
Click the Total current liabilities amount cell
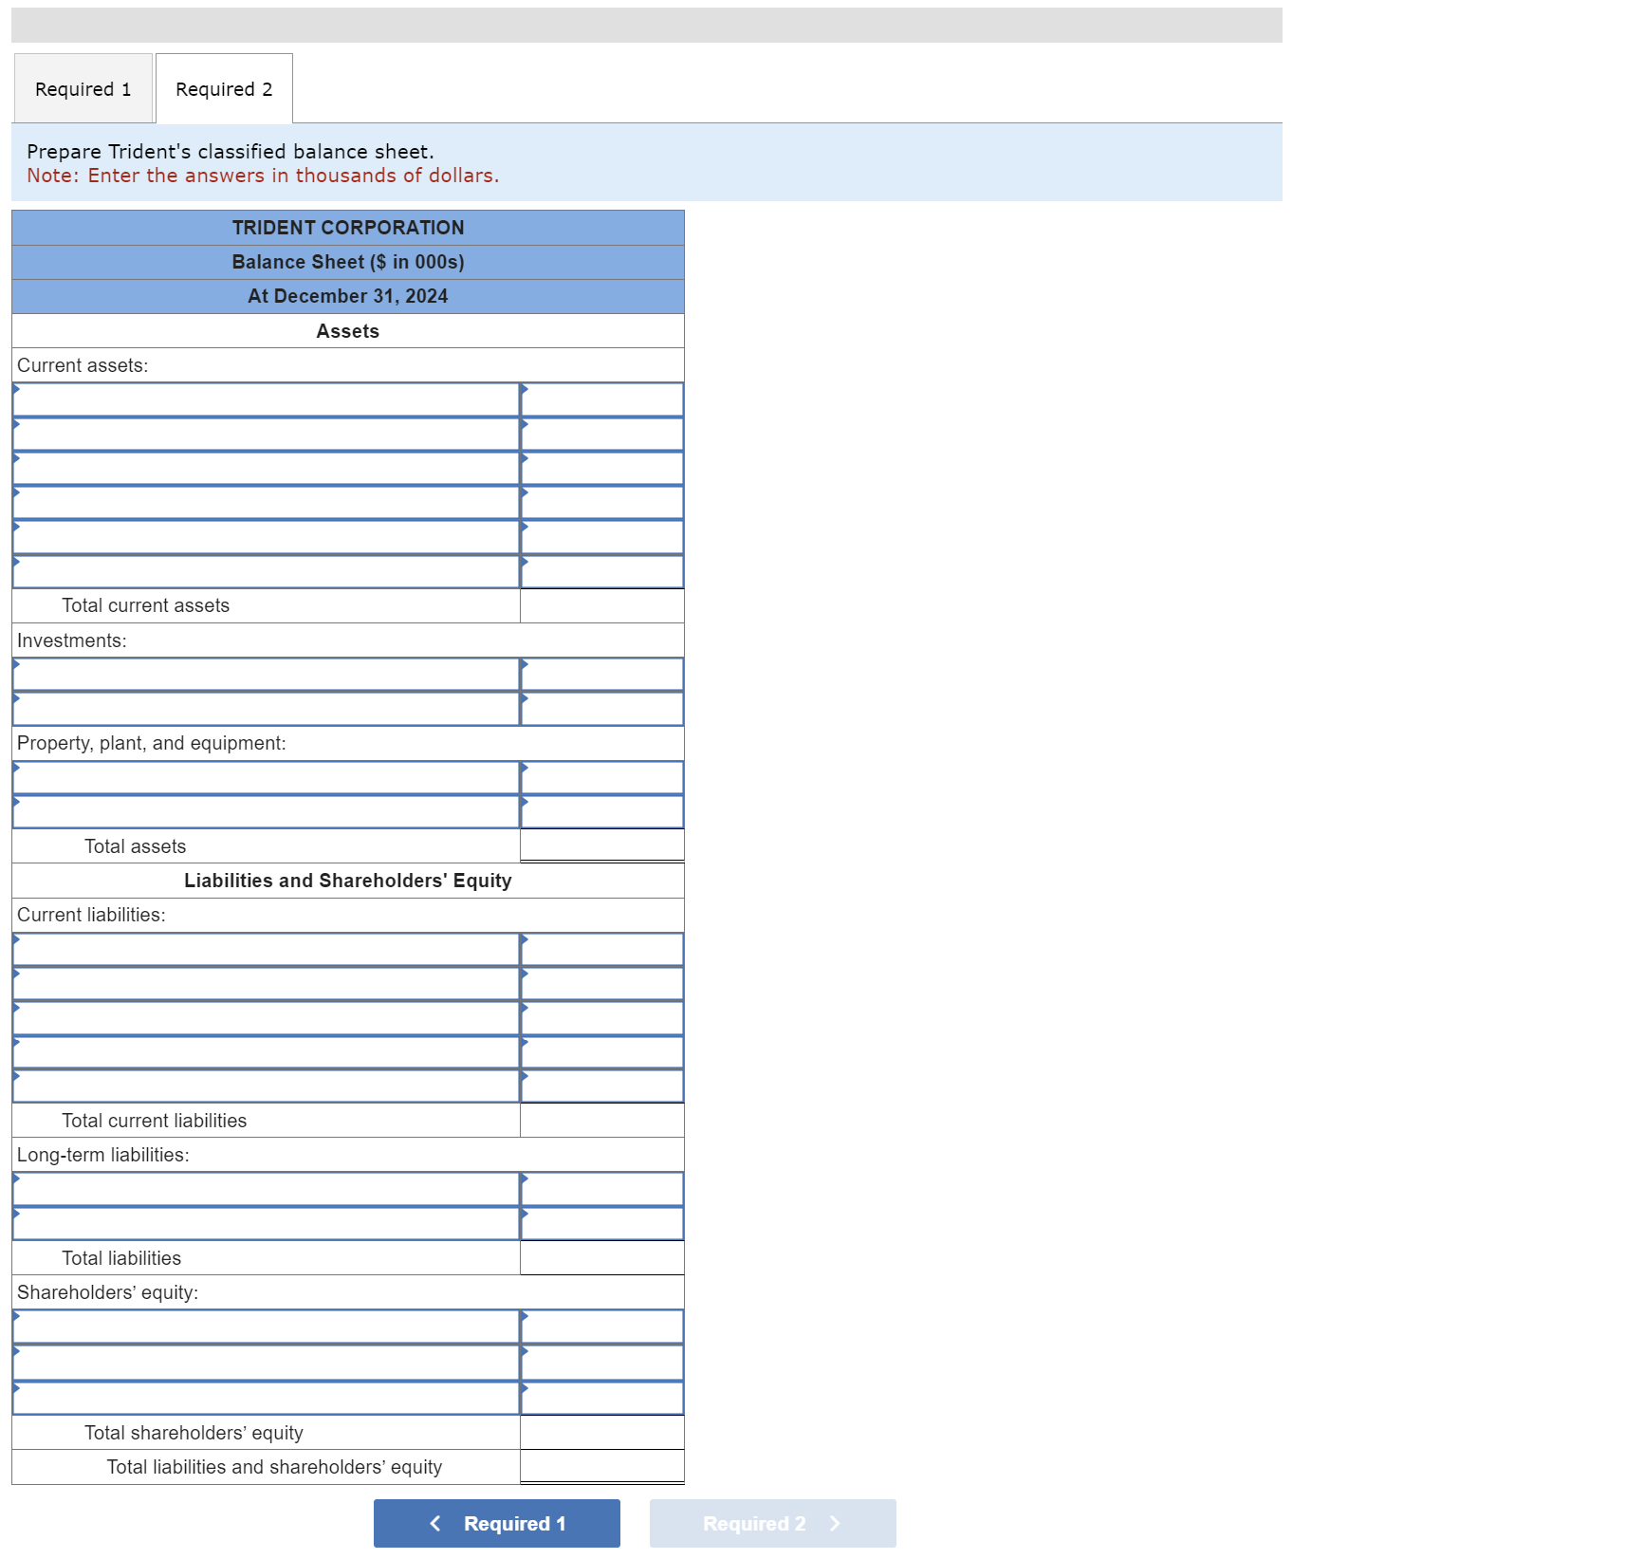click(600, 1121)
